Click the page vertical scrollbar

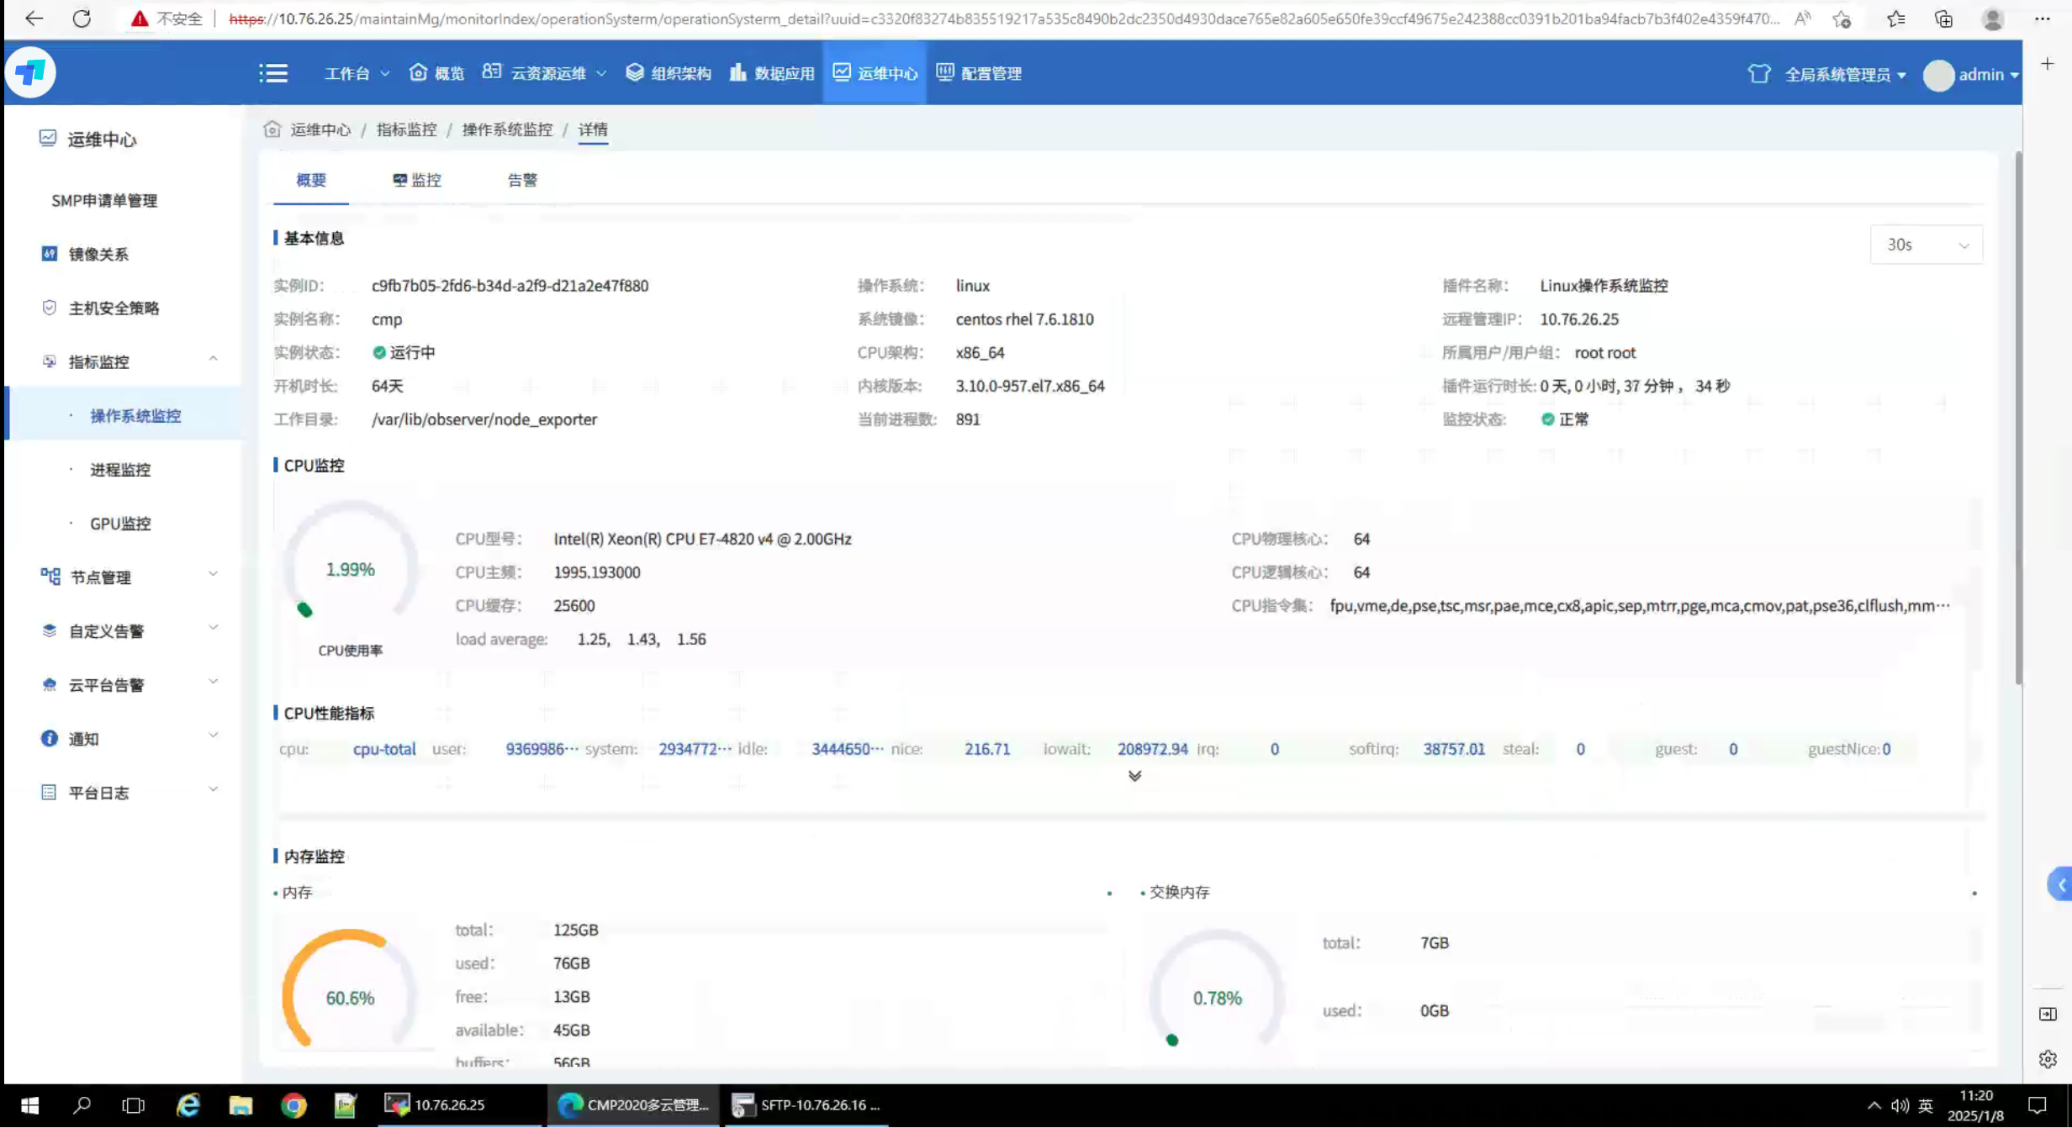pos(2017,418)
